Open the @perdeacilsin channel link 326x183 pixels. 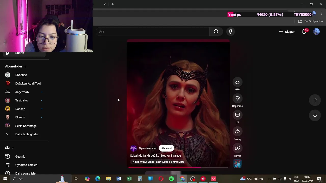coord(148,148)
